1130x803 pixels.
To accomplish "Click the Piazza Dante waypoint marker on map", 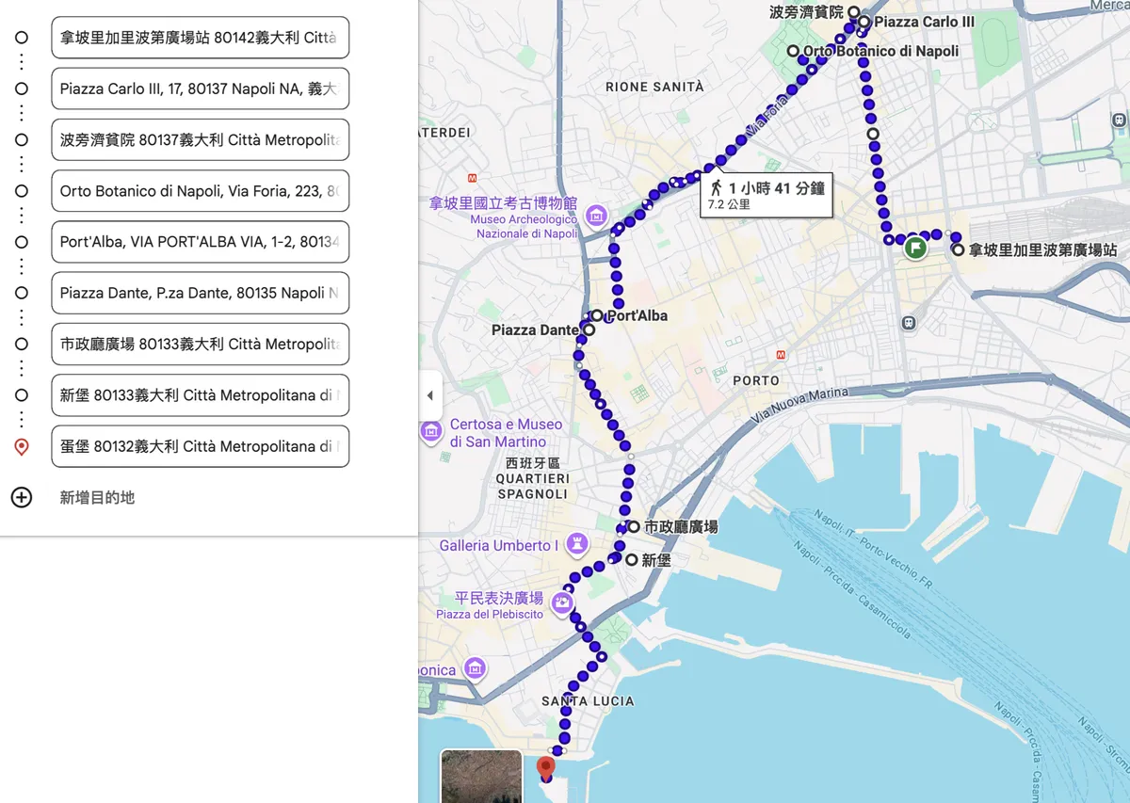I will coord(589,330).
